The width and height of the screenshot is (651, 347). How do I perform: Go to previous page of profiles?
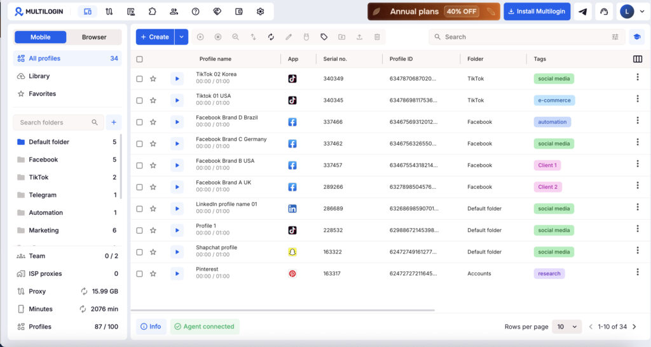(x=591, y=327)
